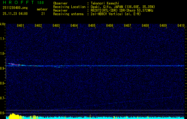Click the 0.7 frequency axis label
This screenshot has height=119, width=187.
3,98
